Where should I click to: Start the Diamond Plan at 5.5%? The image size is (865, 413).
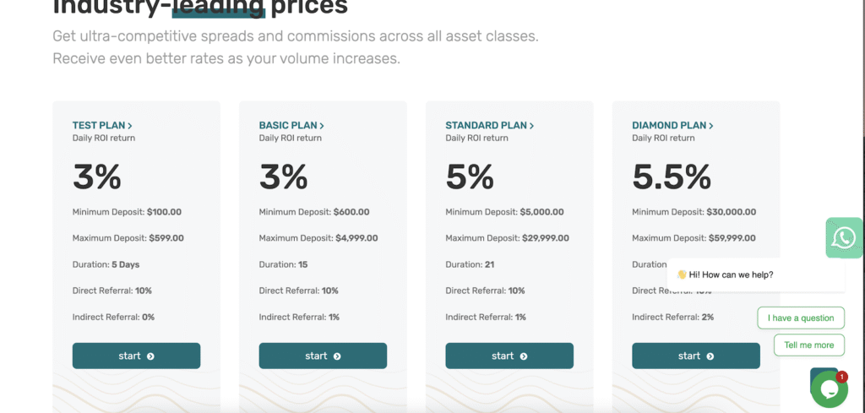696,356
